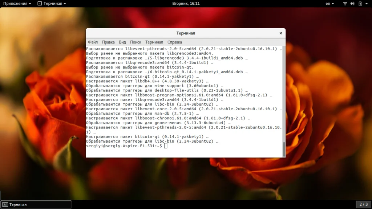Click the command prompt line at the cursor
This screenshot has width=372, height=209.
[x=166, y=146]
